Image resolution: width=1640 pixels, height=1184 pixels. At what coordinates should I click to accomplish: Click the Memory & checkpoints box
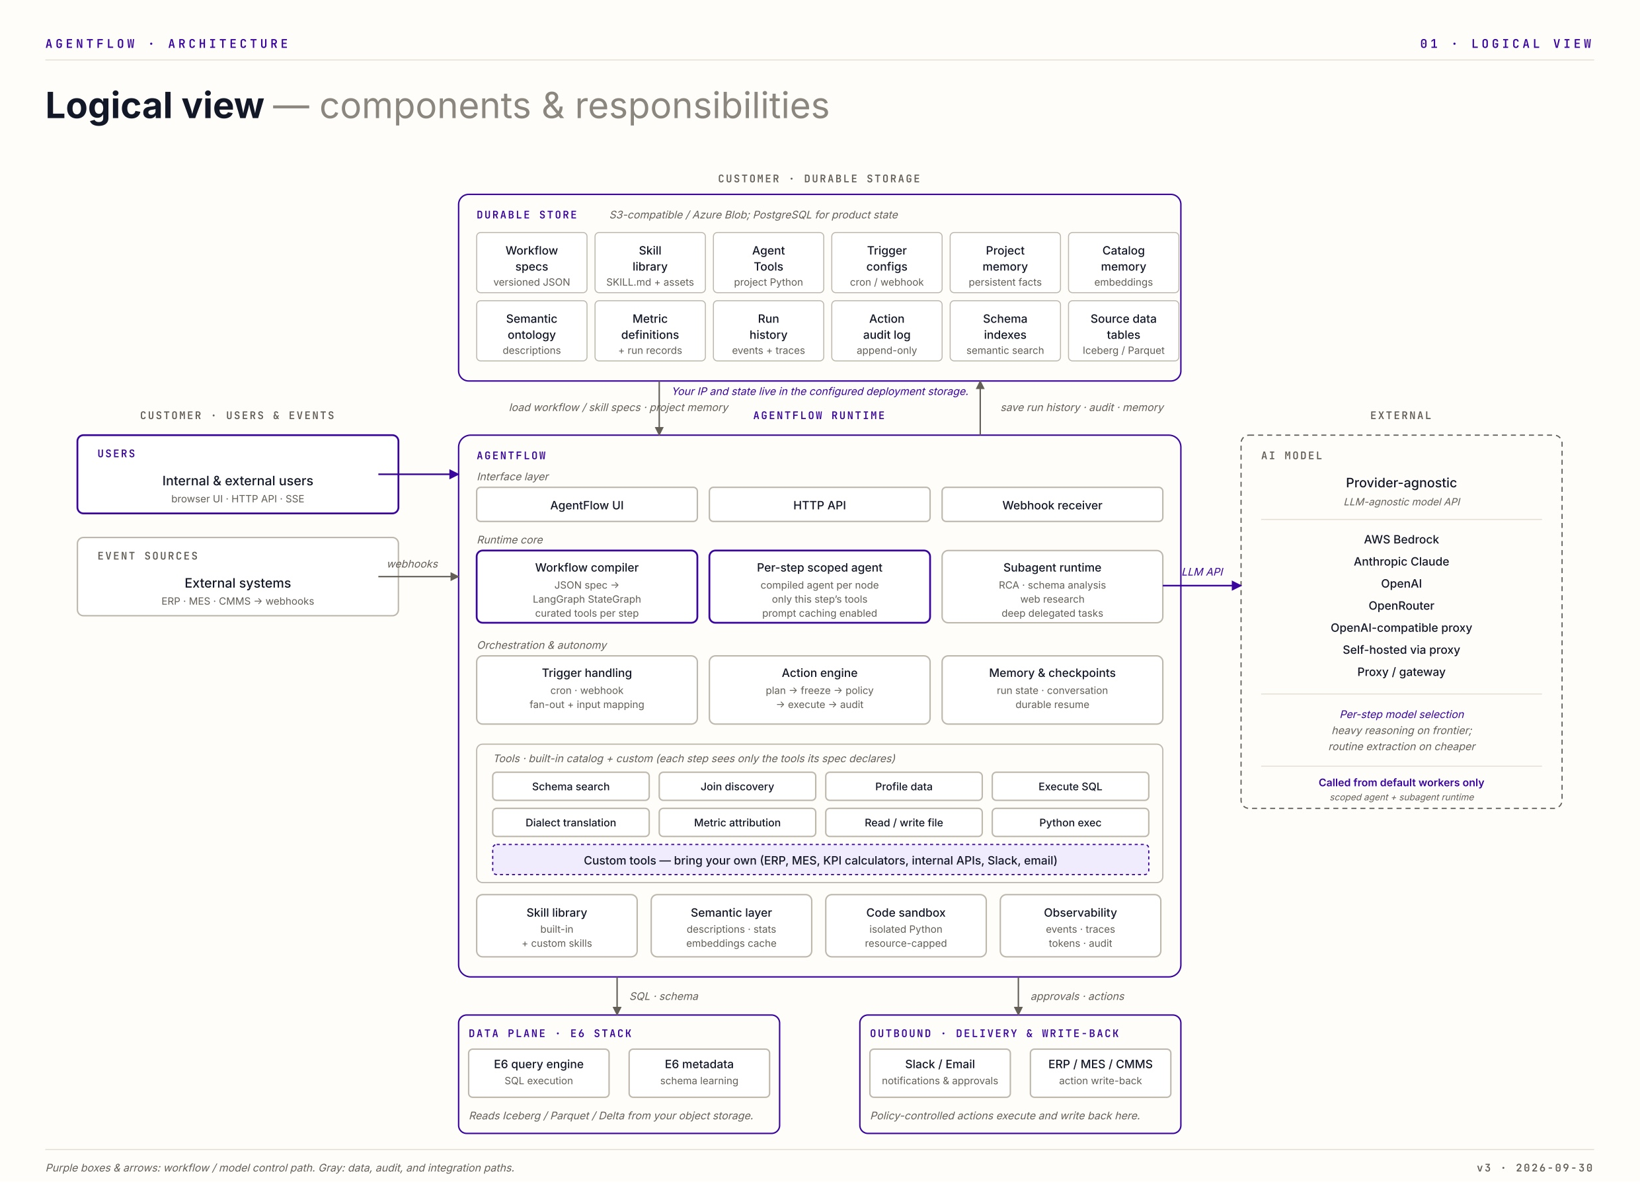click(x=1052, y=690)
